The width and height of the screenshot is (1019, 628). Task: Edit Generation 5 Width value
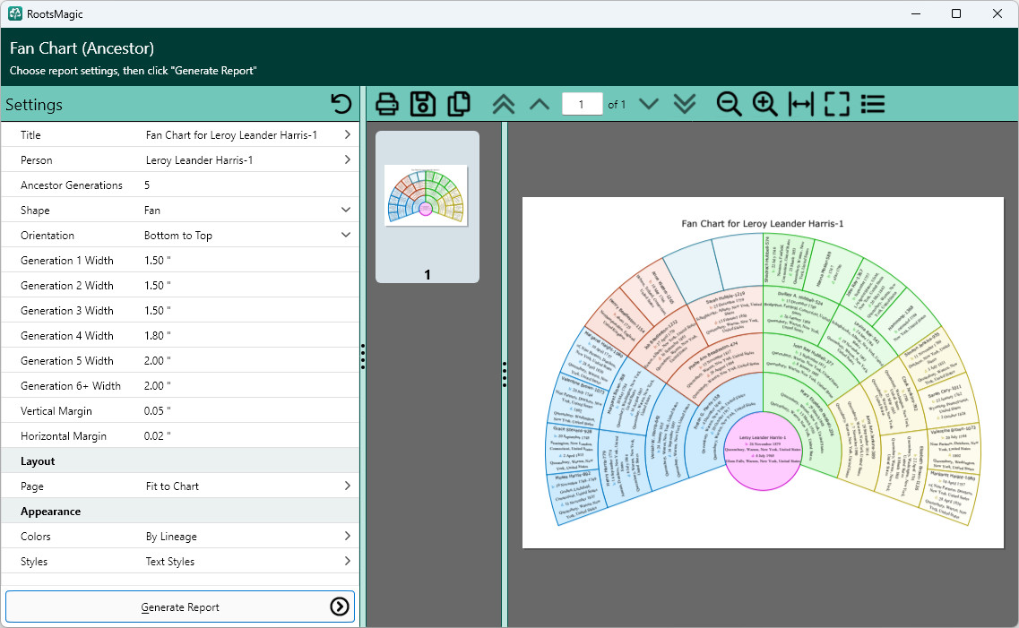tap(157, 360)
